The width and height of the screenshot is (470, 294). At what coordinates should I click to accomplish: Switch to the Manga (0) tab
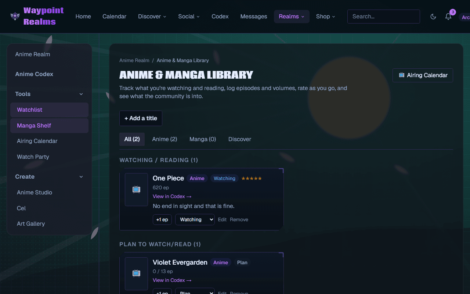coord(203,139)
